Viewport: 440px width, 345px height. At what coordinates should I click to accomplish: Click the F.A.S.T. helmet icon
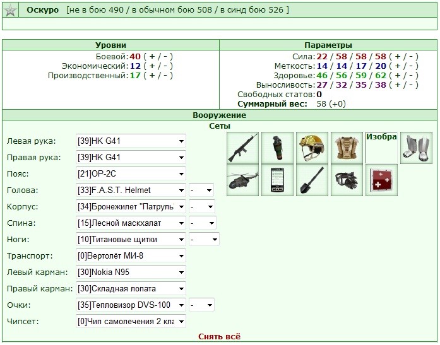pyautogui.click(x=312, y=148)
